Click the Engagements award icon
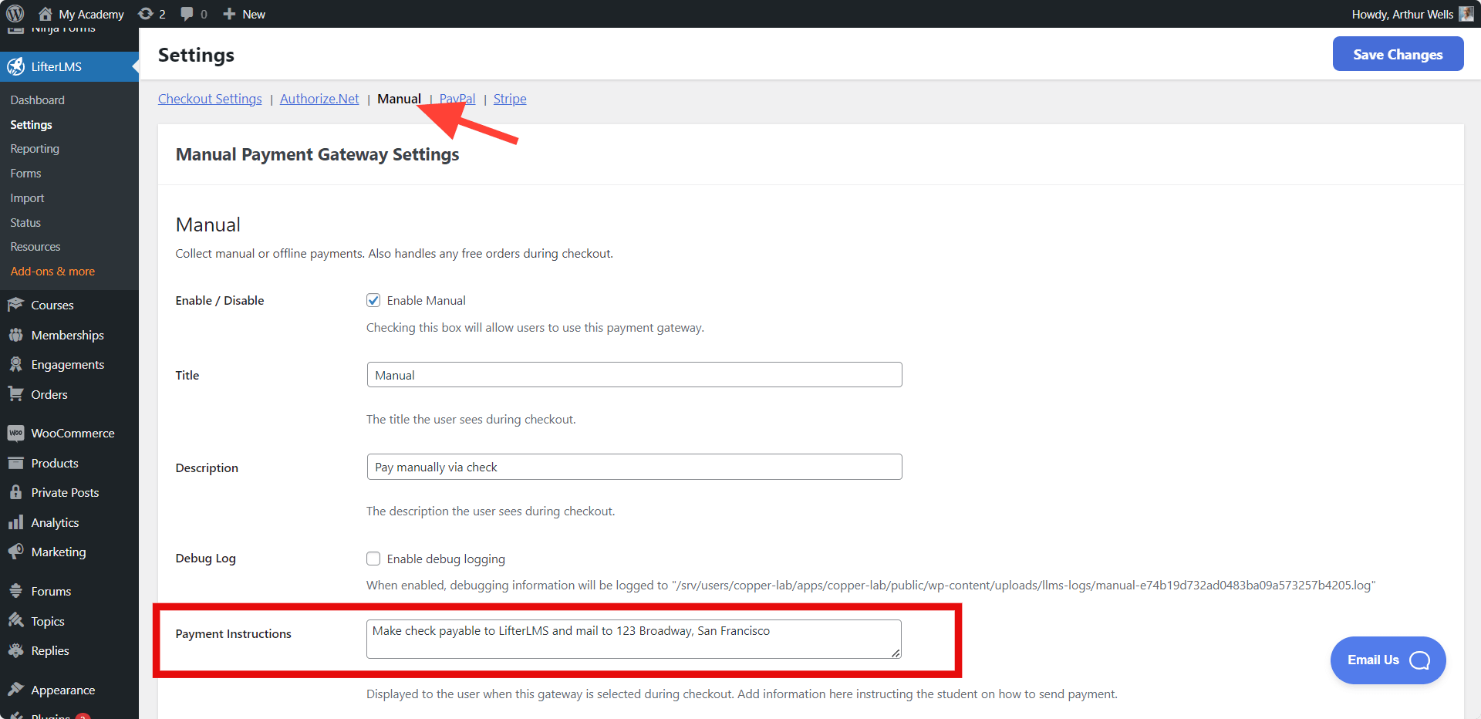 point(15,364)
